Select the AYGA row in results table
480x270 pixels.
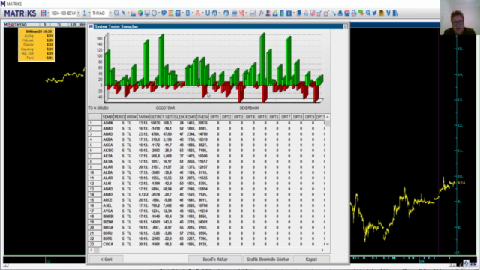click(x=207, y=211)
